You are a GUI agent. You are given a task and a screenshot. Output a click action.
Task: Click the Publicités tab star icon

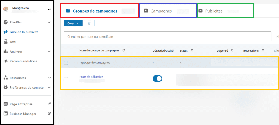(x=201, y=11)
